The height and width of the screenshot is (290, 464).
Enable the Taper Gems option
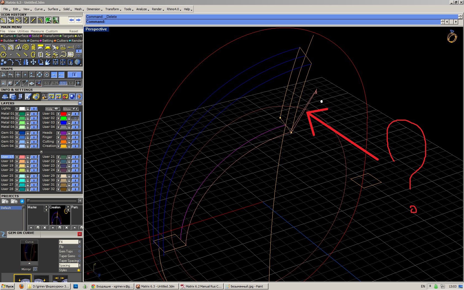(79, 256)
